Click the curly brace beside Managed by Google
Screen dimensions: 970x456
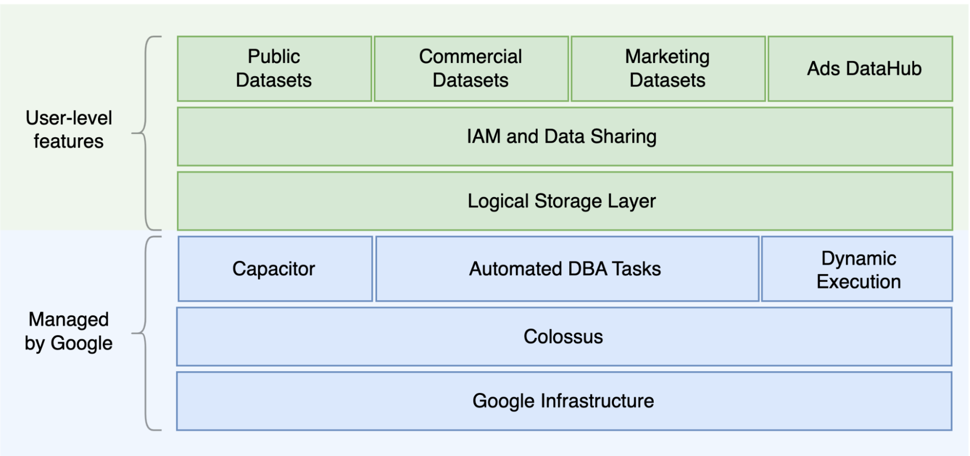146,333
